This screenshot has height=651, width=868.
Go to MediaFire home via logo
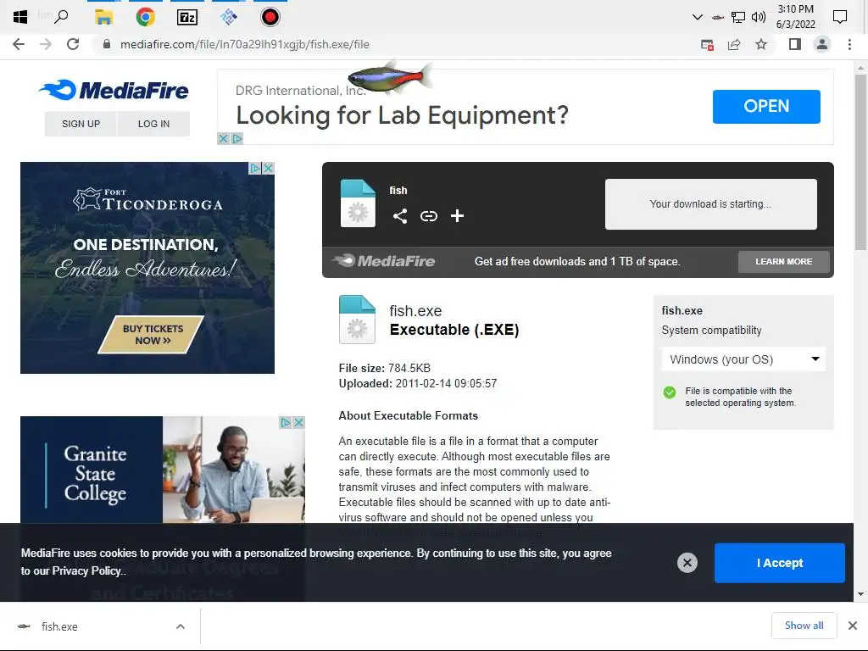pyautogui.click(x=114, y=90)
